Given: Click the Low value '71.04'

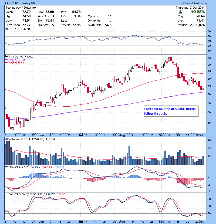Looking at the screenshot, I should click(26, 21).
